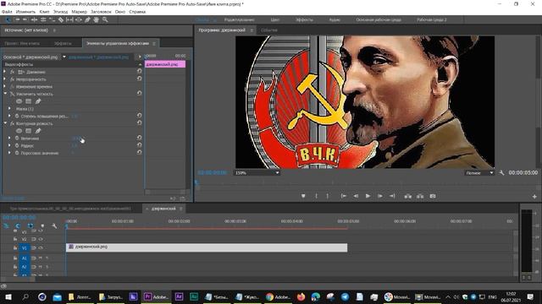The height and width of the screenshot is (304, 542).
Task: Expand Маска (1) properties
Action: pyautogui.click(x=9, y=108)
